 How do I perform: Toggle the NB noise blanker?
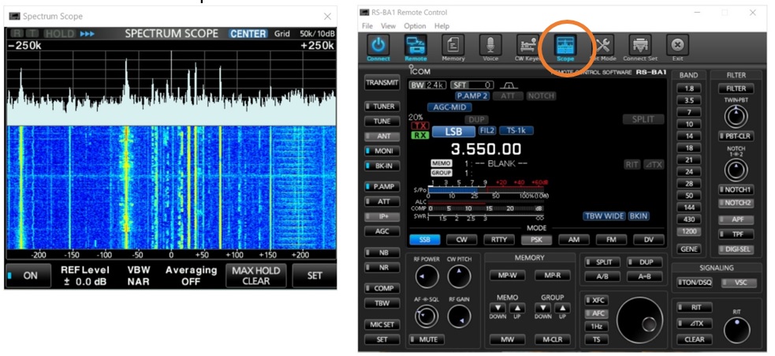(382, 252)
